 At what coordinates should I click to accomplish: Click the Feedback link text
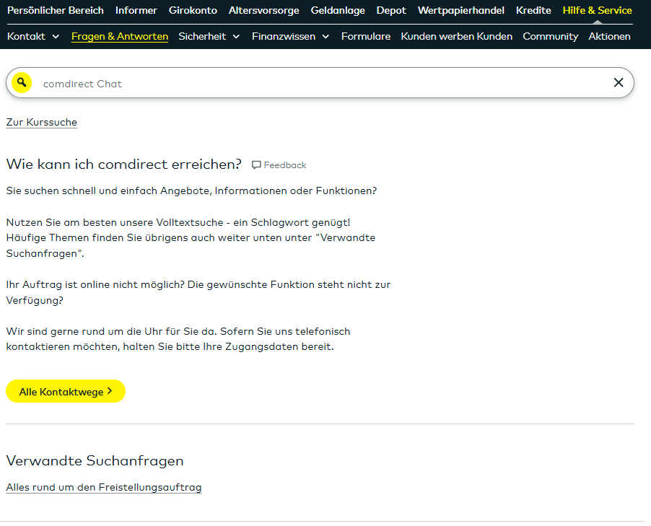pos(285,165)
